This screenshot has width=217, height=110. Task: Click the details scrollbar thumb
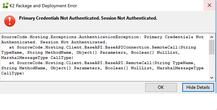tap(212, 47)
